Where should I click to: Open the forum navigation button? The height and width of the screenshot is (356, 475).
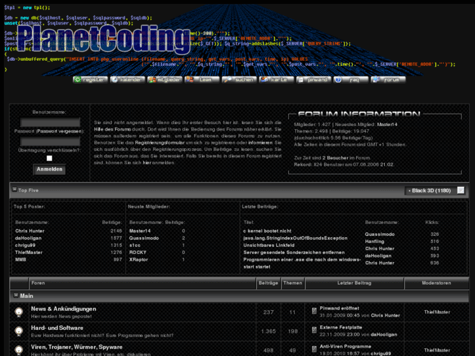(x=388, y=80)
